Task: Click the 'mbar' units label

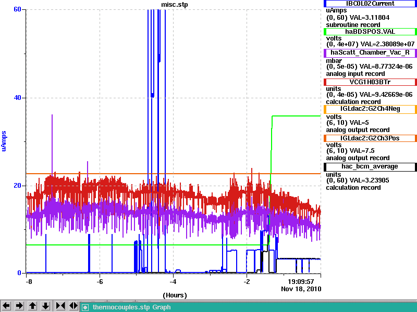Action: [x=334, y=61]
